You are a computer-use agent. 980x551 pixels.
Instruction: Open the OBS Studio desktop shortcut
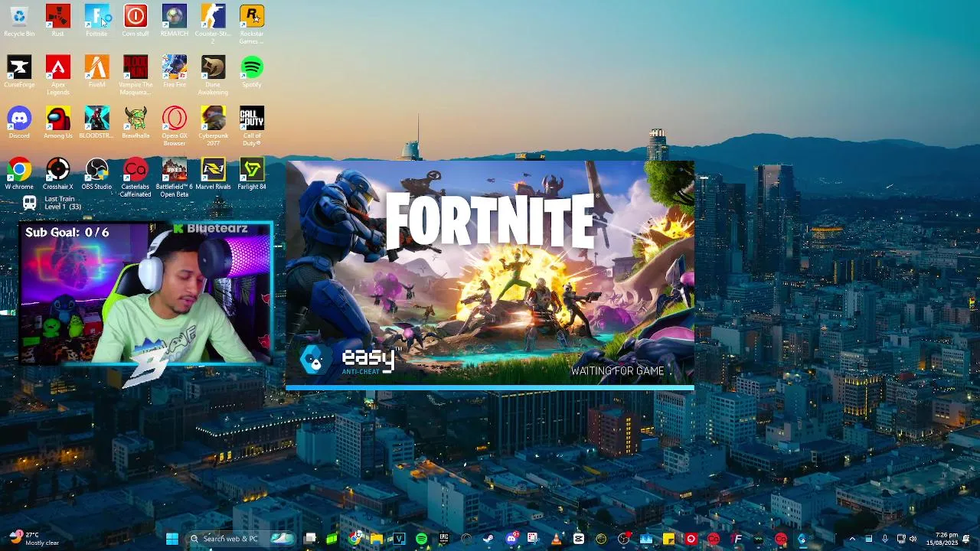point(96,174)
